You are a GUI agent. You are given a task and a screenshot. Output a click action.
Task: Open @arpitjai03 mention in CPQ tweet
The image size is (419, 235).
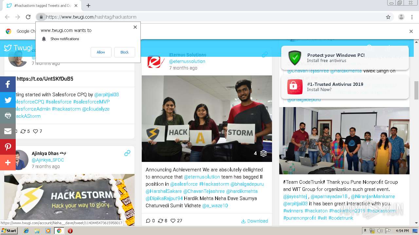point(106,95)
